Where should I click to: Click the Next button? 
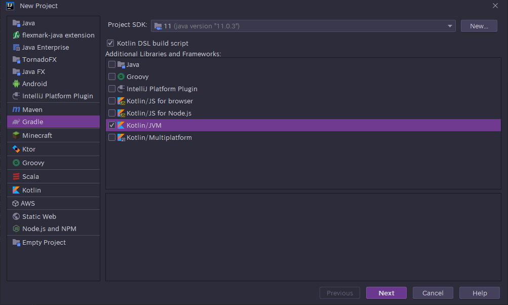click(386, 293)
